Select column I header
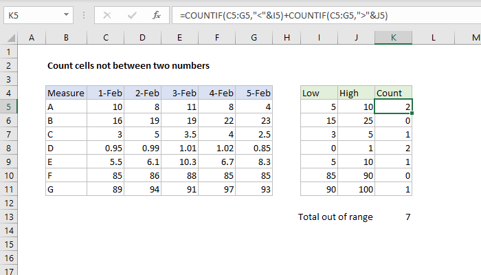This screenshot has height=275, width=481. coord(319,38)
